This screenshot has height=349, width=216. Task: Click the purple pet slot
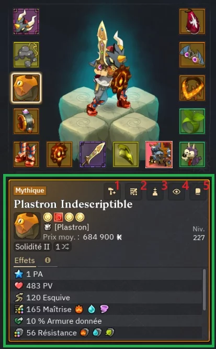[x=192, y=155]
